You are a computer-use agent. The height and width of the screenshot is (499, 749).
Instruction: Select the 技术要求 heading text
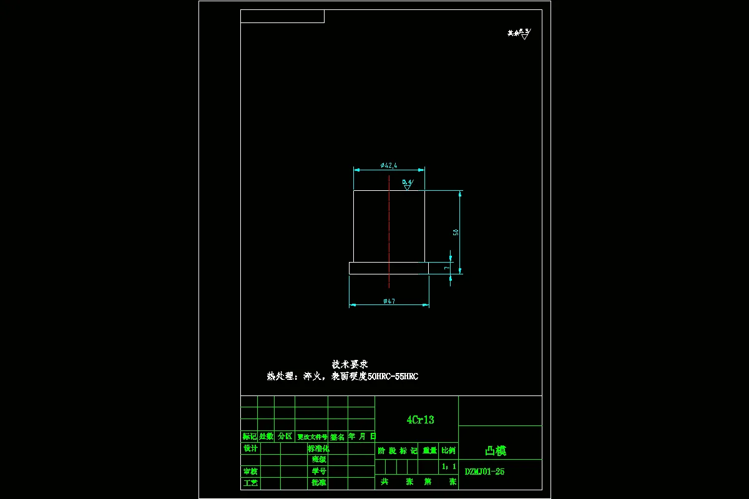[350, 364]
